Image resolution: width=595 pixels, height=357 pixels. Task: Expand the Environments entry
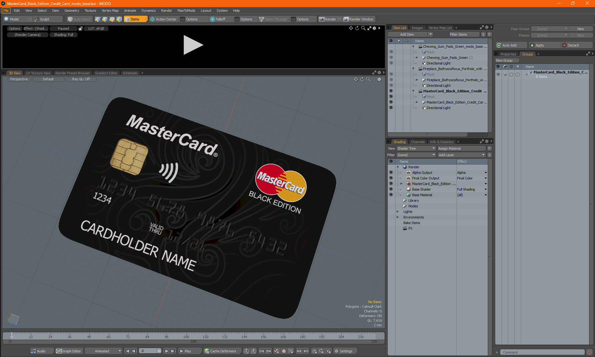tap(398, 217)
